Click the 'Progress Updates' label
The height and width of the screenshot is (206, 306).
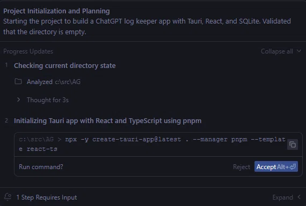coord(28,51)
